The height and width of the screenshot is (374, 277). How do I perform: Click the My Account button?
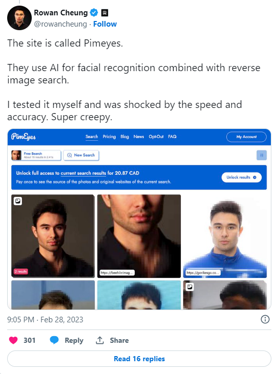[246, 137]
